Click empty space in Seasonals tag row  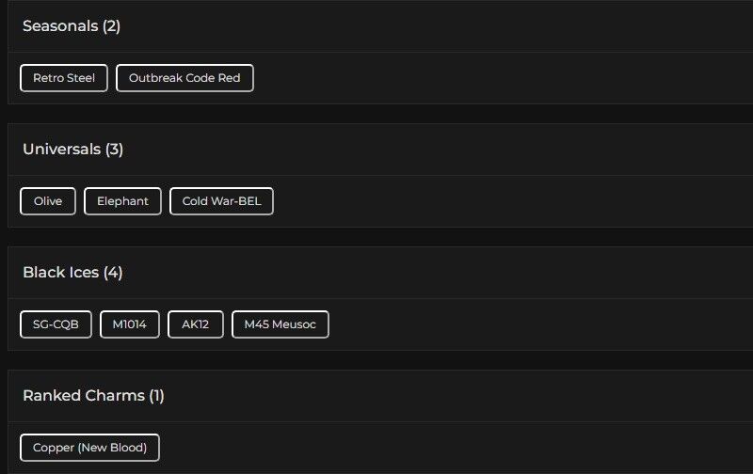[499, 78]
